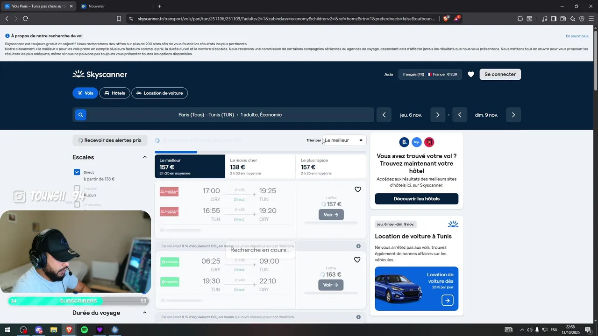Open car rental arrow button
The height and width of the screenshot is (336, 598).
447,300
